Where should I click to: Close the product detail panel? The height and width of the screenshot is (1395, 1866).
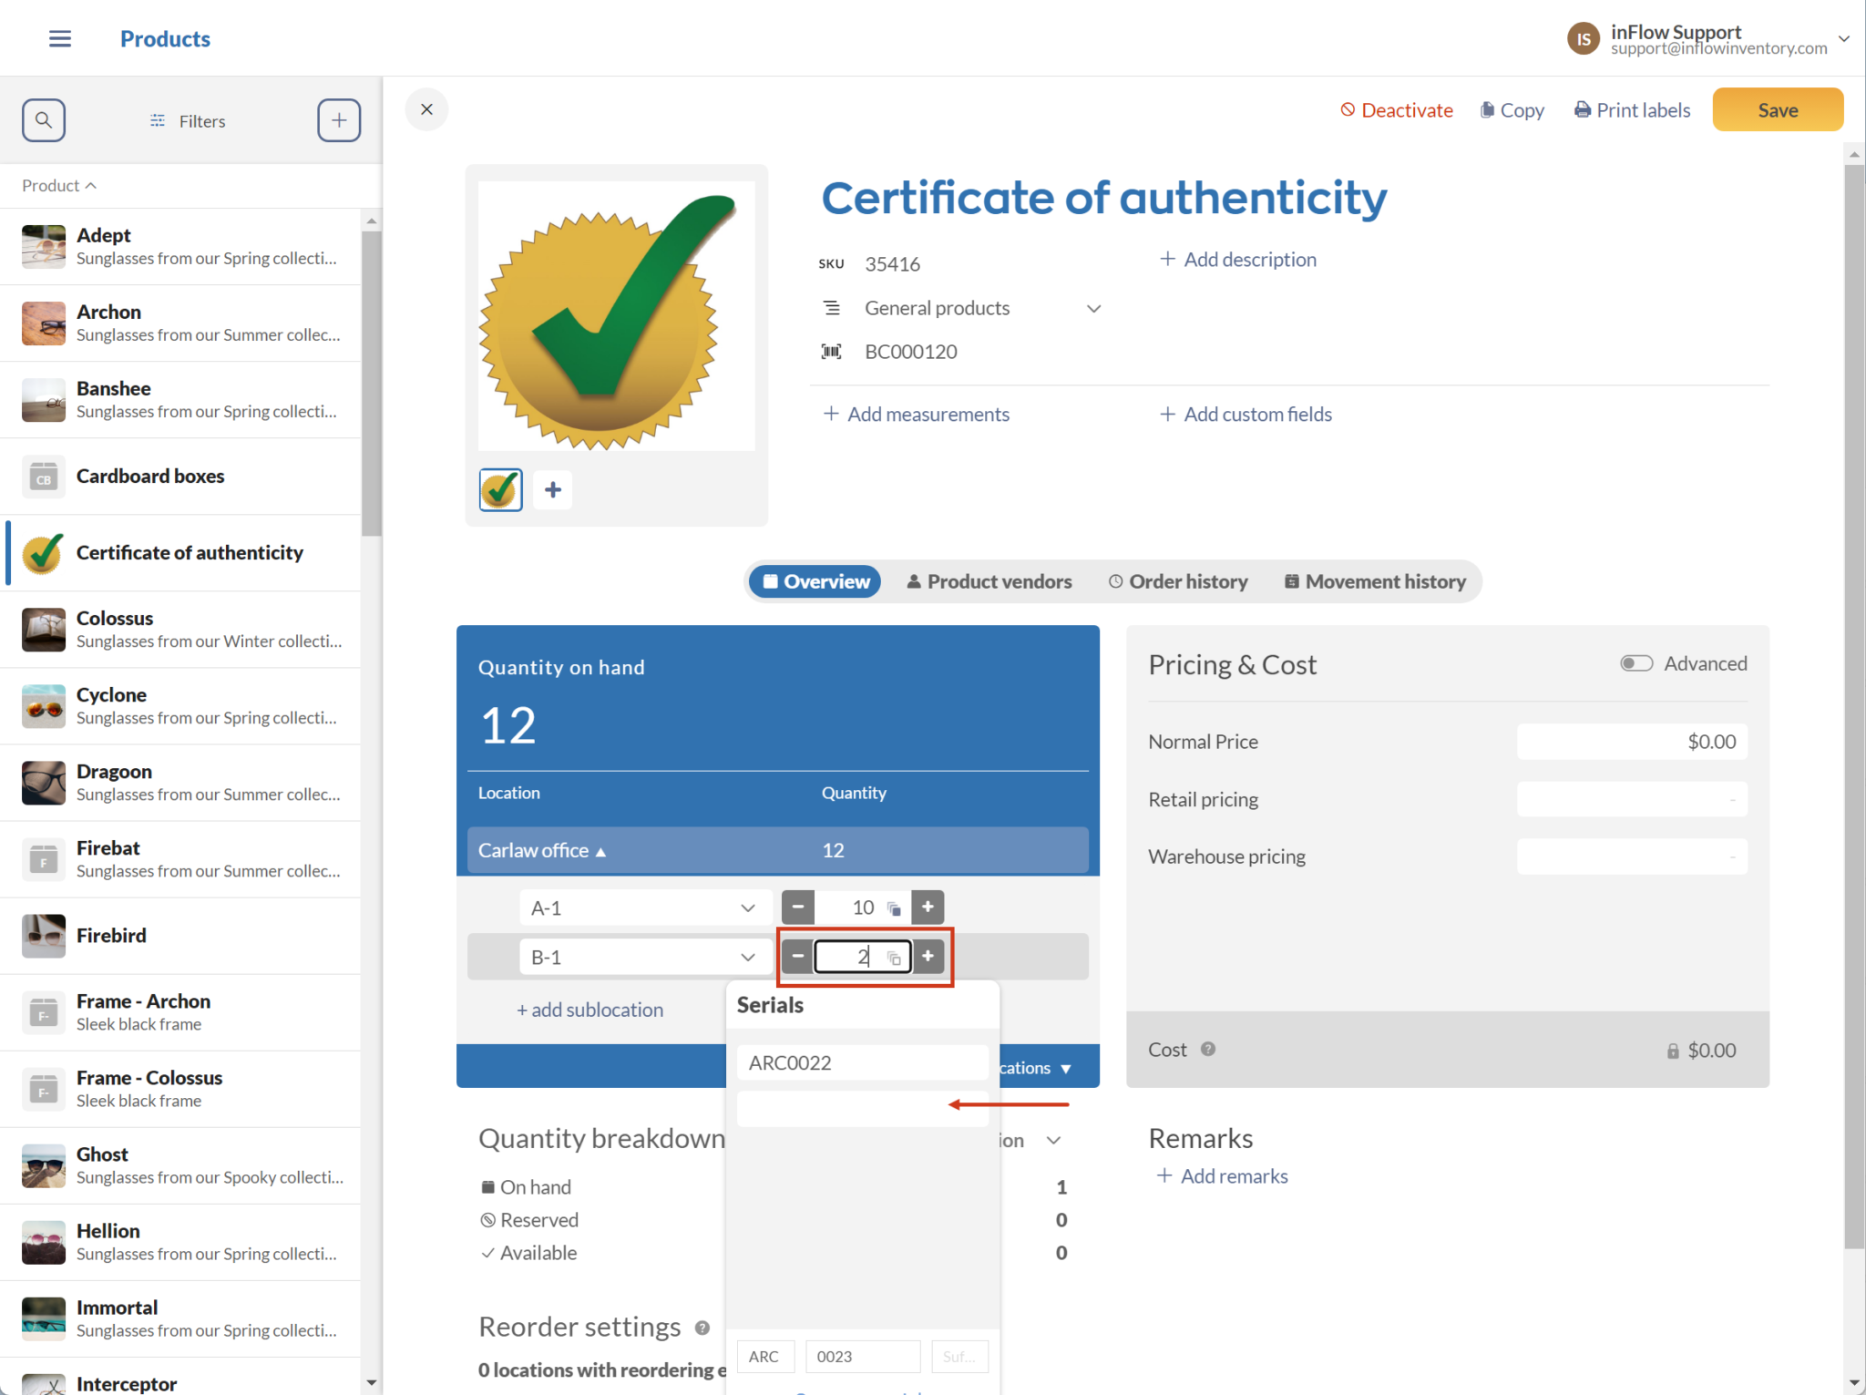point(426,110)
